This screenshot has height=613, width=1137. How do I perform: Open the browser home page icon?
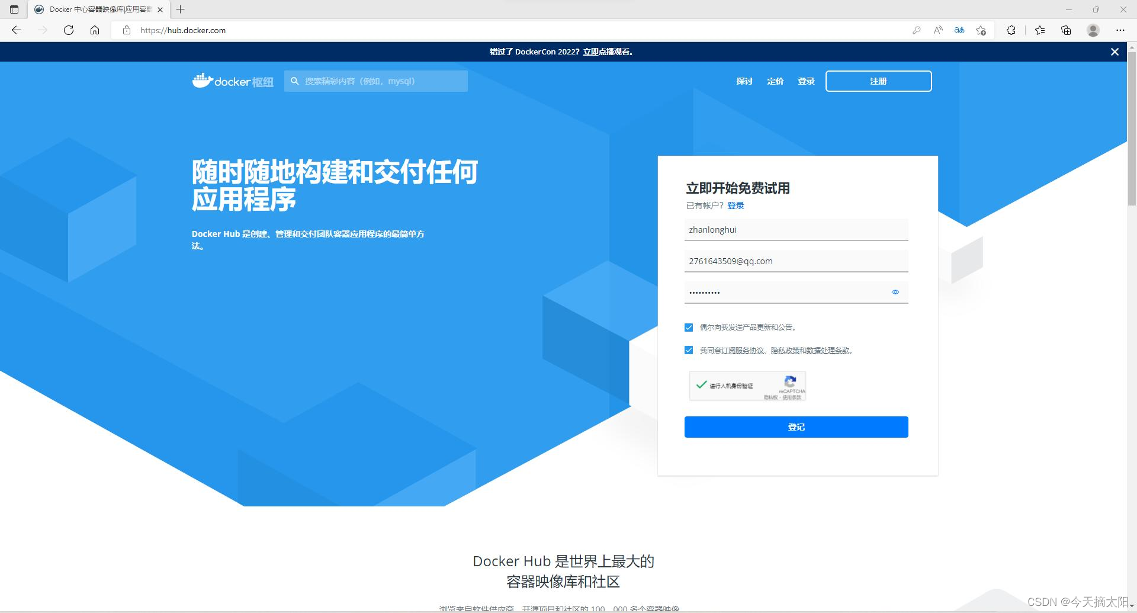[x=95, y=30]
